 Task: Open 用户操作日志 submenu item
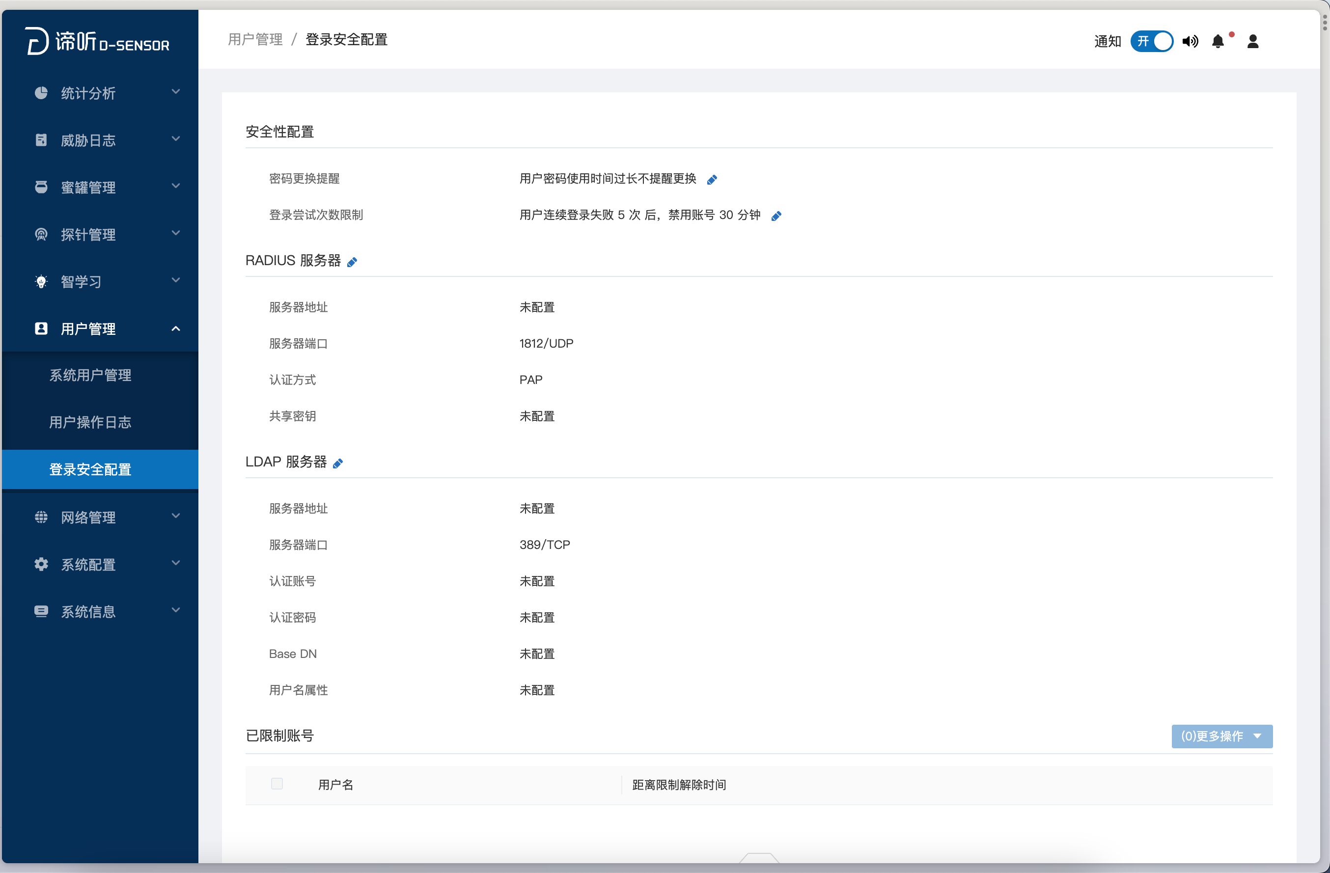pos(90,422)
